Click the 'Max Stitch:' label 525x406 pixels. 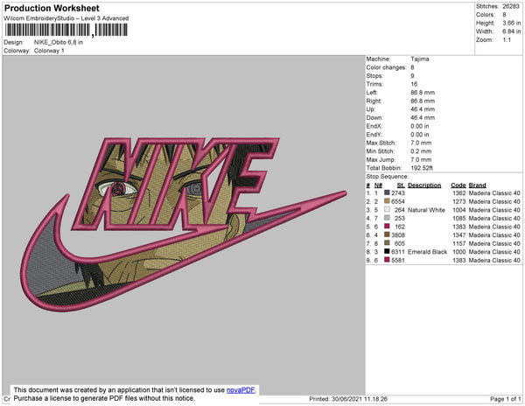[x=381, y=143]
